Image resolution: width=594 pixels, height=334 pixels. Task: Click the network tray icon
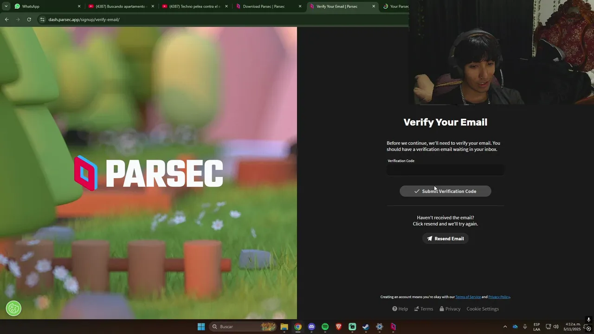tap(548, 327)
